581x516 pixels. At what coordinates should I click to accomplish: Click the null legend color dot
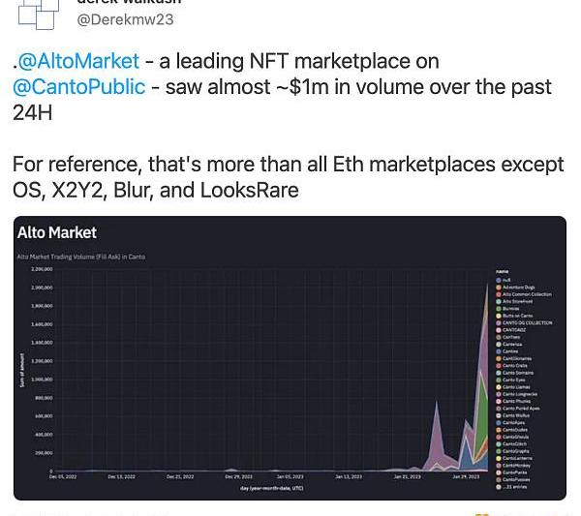[x=499, y=281]
